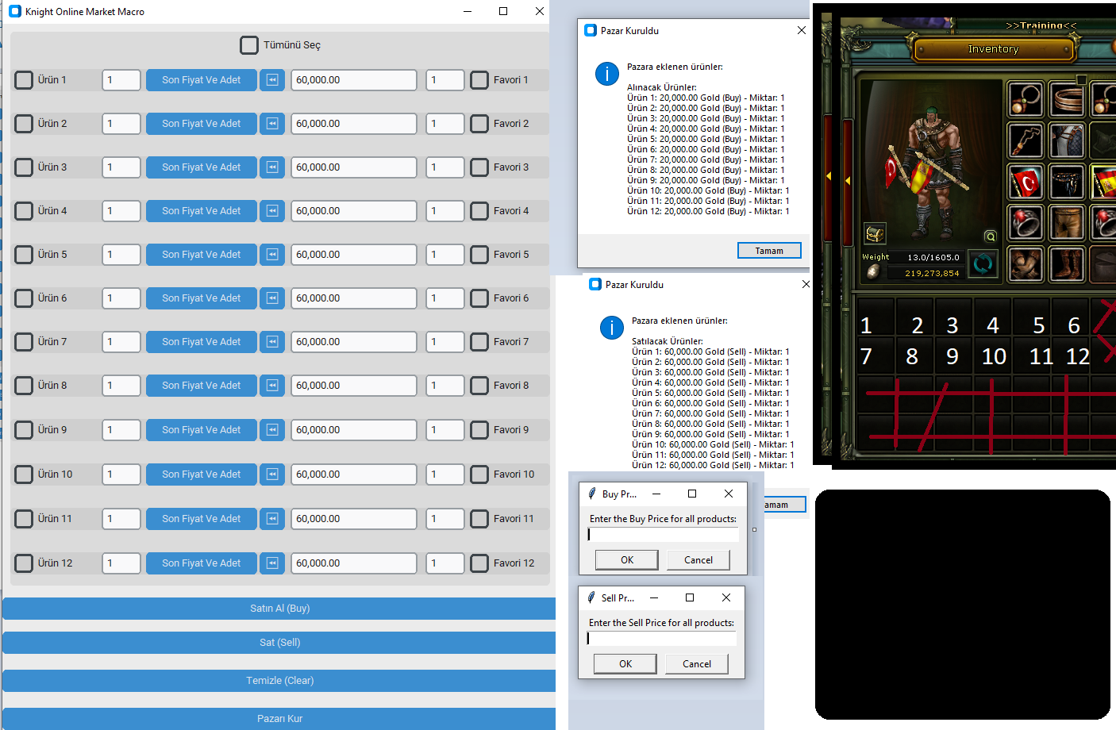
Task: Click the first quantity field of Ürün 3
Action: pyautogui.click(x=121, y=167)
